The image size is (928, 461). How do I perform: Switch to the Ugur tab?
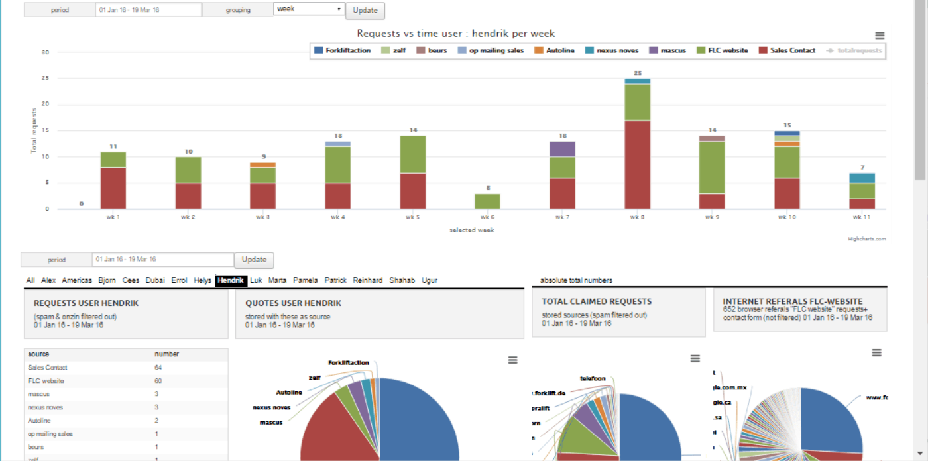(x=430, y=280)
